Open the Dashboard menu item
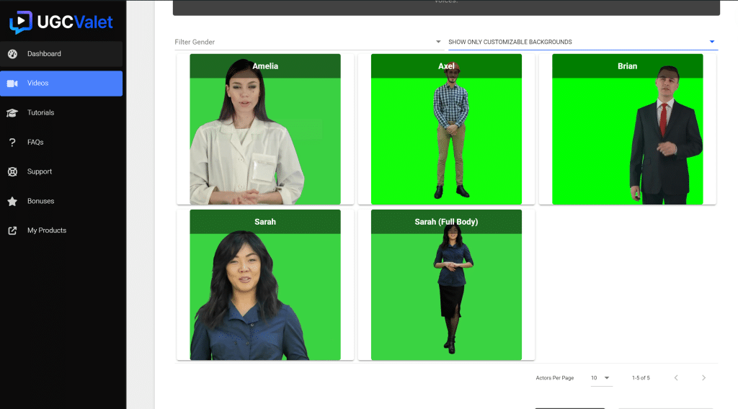Screen dimensions: 738x409 tap(61, 53)
